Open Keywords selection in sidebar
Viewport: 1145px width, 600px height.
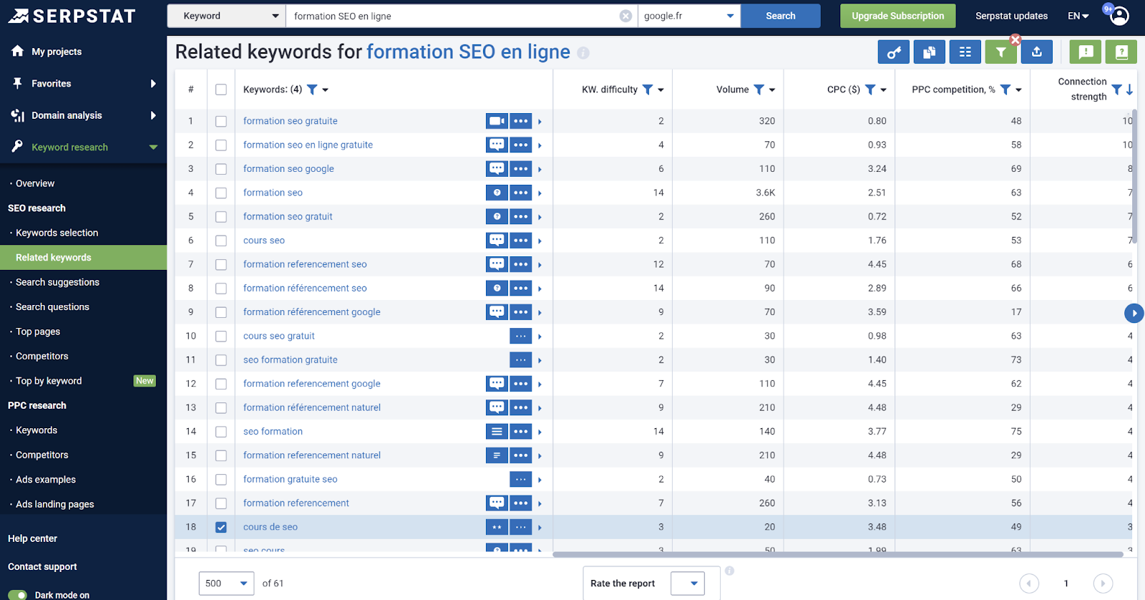click(x=57, y=233)
